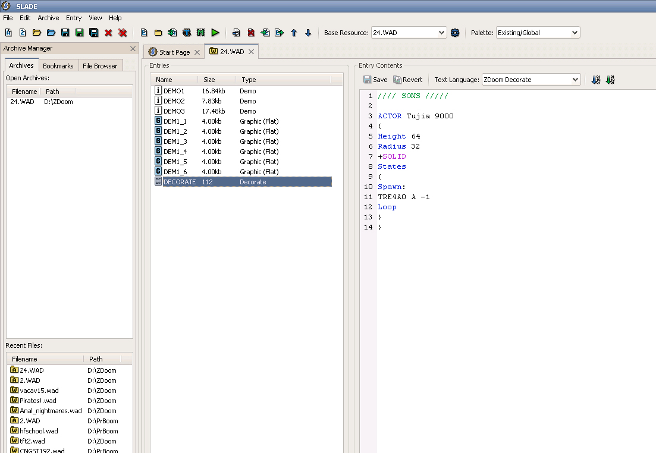
Task: Open vacav15.wad from Recent Files
Action: point(39,391)
